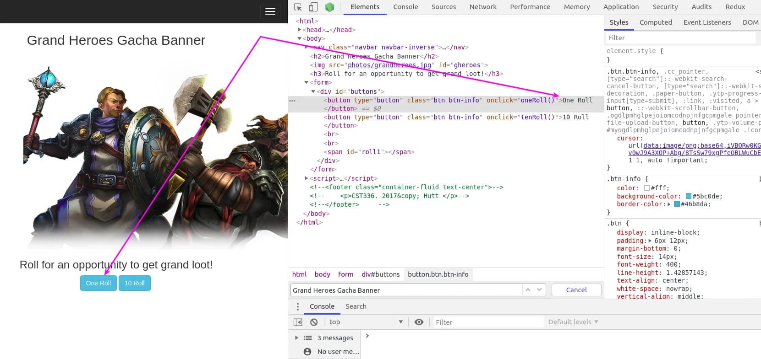Activate the inspect element picker icon

(298, 7)
